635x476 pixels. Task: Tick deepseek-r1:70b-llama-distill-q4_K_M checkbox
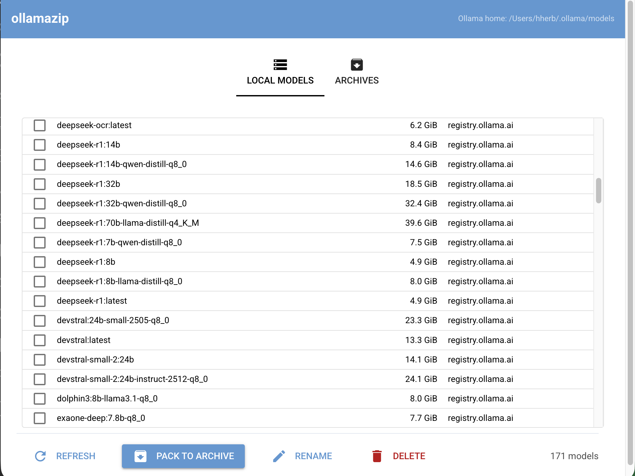(40, 223)
